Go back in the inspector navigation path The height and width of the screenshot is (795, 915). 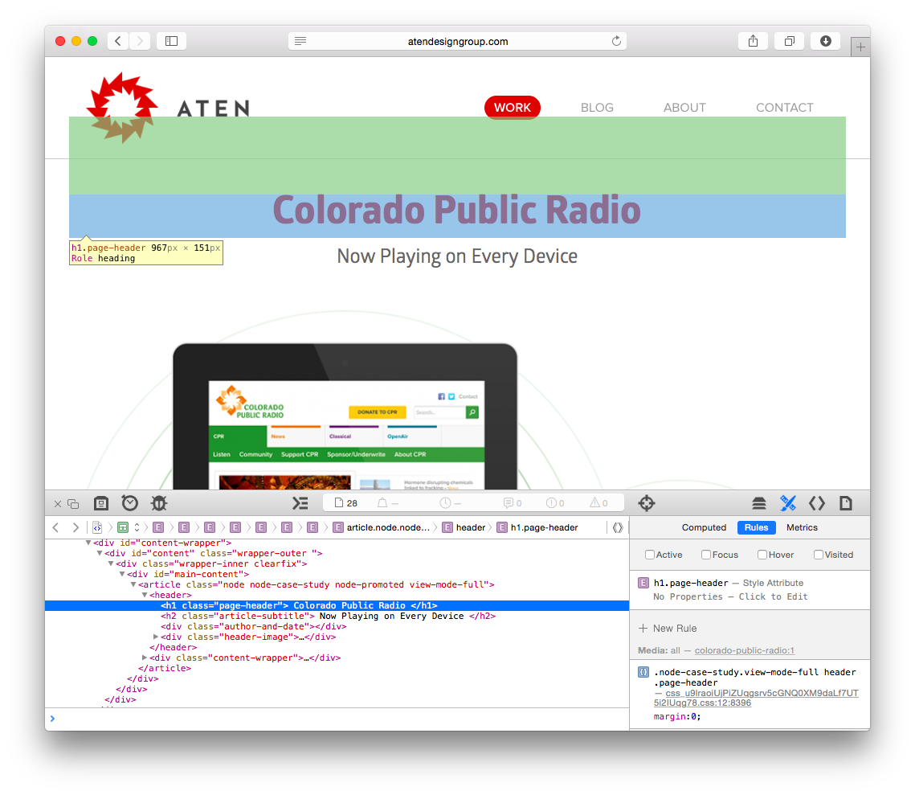coord(55,527)
